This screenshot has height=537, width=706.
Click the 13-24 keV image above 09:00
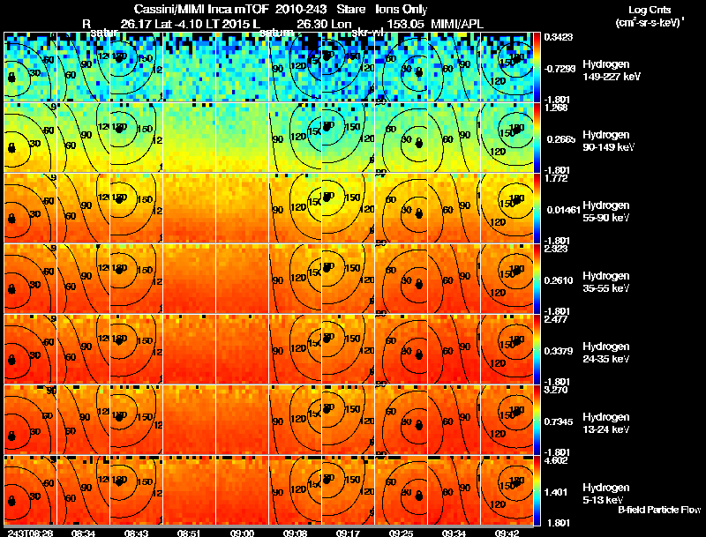click(242, 420)
